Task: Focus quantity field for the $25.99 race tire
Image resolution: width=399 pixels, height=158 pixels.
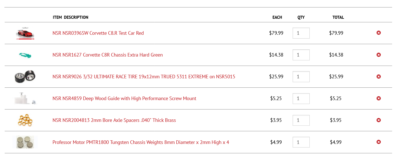Action: [x=301, y=77]
